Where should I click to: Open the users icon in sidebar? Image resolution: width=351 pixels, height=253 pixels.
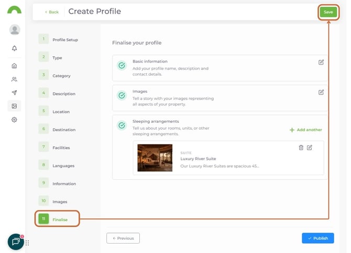(x=14, y=79)
